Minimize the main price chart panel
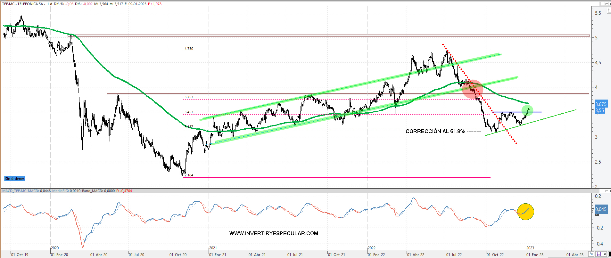Image resolution: width=611 pixels, height=258 pixels. [602, 4]
